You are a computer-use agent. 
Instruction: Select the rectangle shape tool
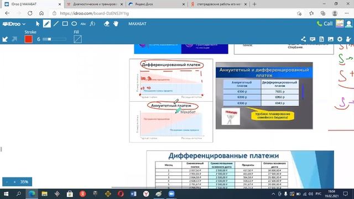65,24
